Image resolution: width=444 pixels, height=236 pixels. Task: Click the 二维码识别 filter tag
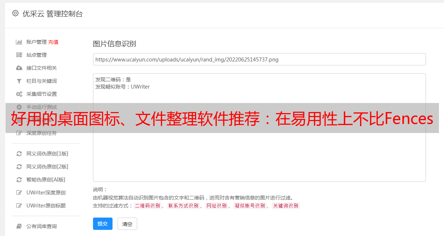click(147, 206)
